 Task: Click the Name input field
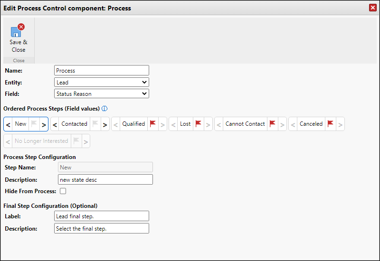click(102, 71)
